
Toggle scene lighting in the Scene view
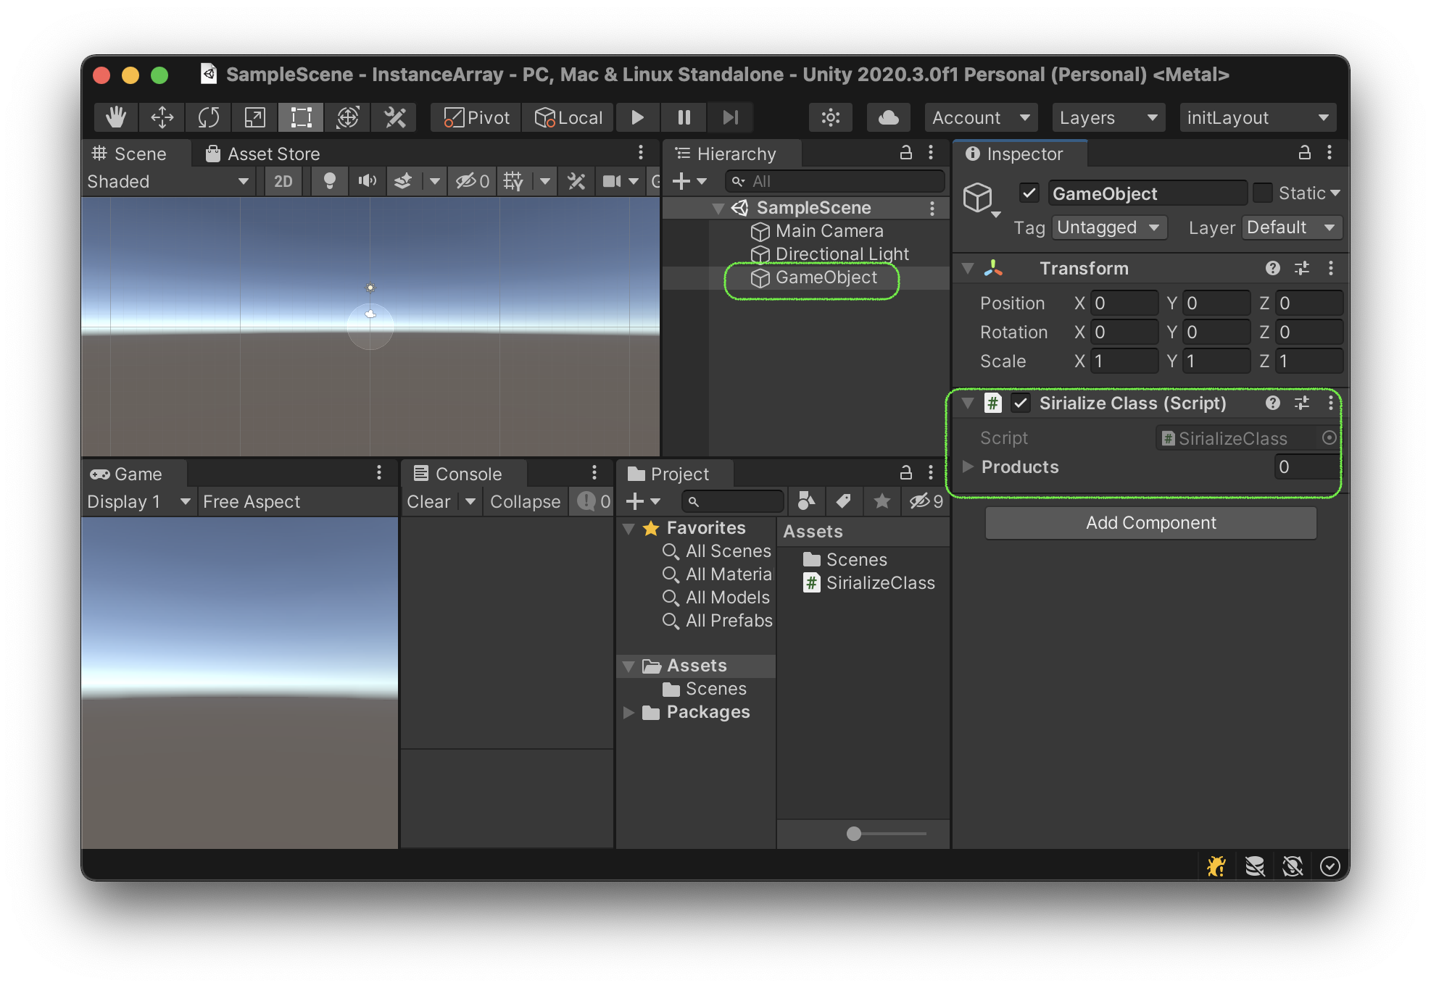tap(329, 181)
